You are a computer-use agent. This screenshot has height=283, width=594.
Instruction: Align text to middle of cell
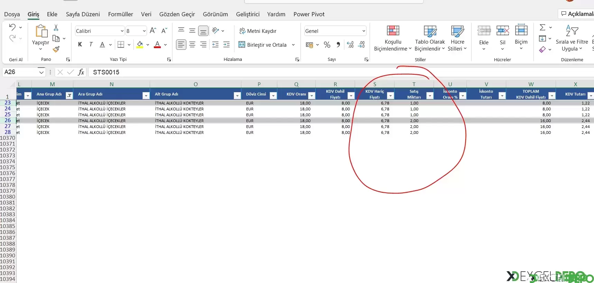tap(192, 30)
